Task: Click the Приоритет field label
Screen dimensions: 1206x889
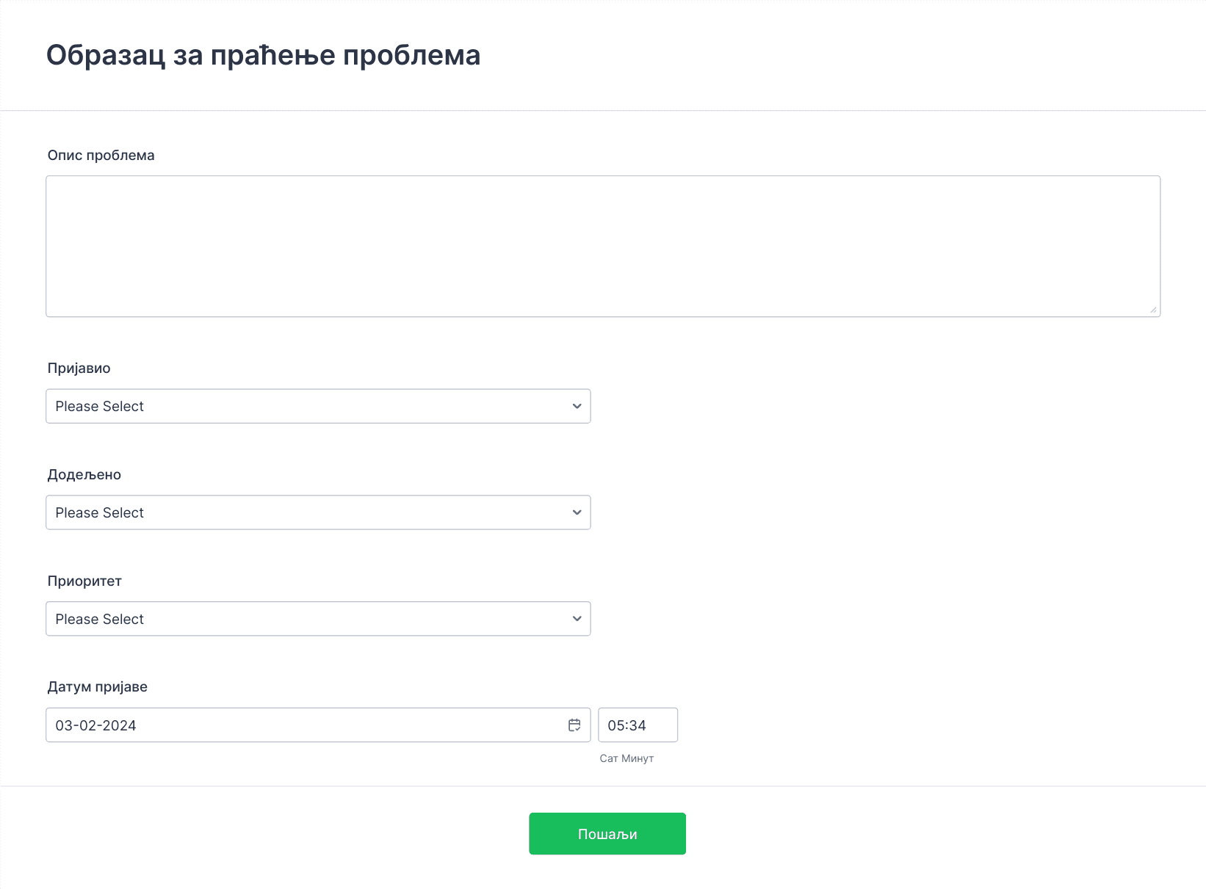Action: click(x=84, y=581)
